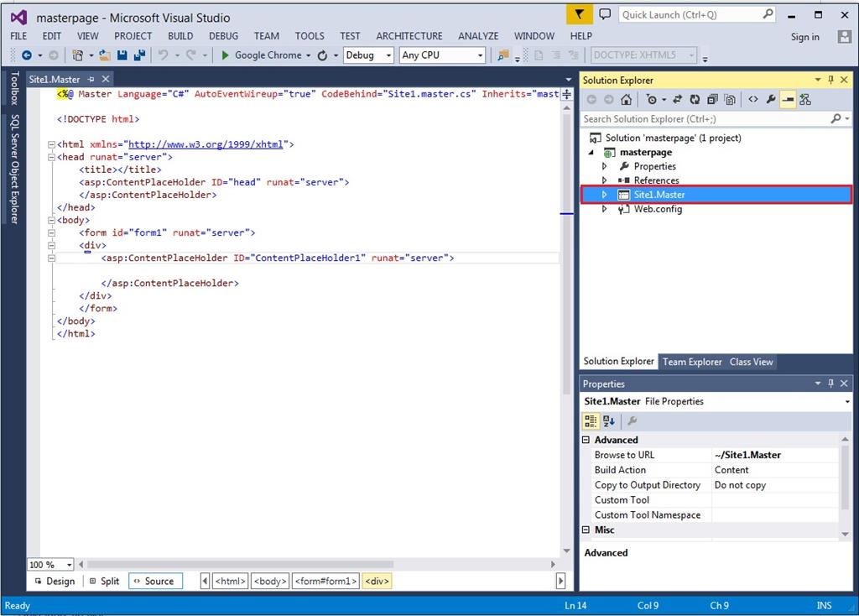Sort properties alphabetically in Properties panel

click(609, 421)
